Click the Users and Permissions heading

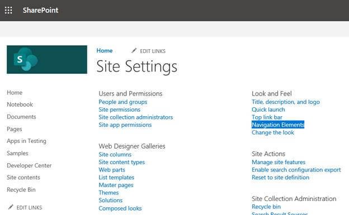[x=130, y=94]
